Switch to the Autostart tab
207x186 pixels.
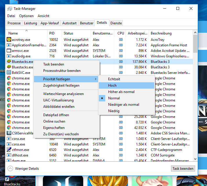(69, 23)
